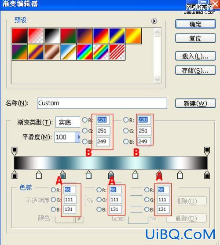The image size is (220, 245).
Task: Choose the transparent red stripes preset
Action: click(117, 52)
